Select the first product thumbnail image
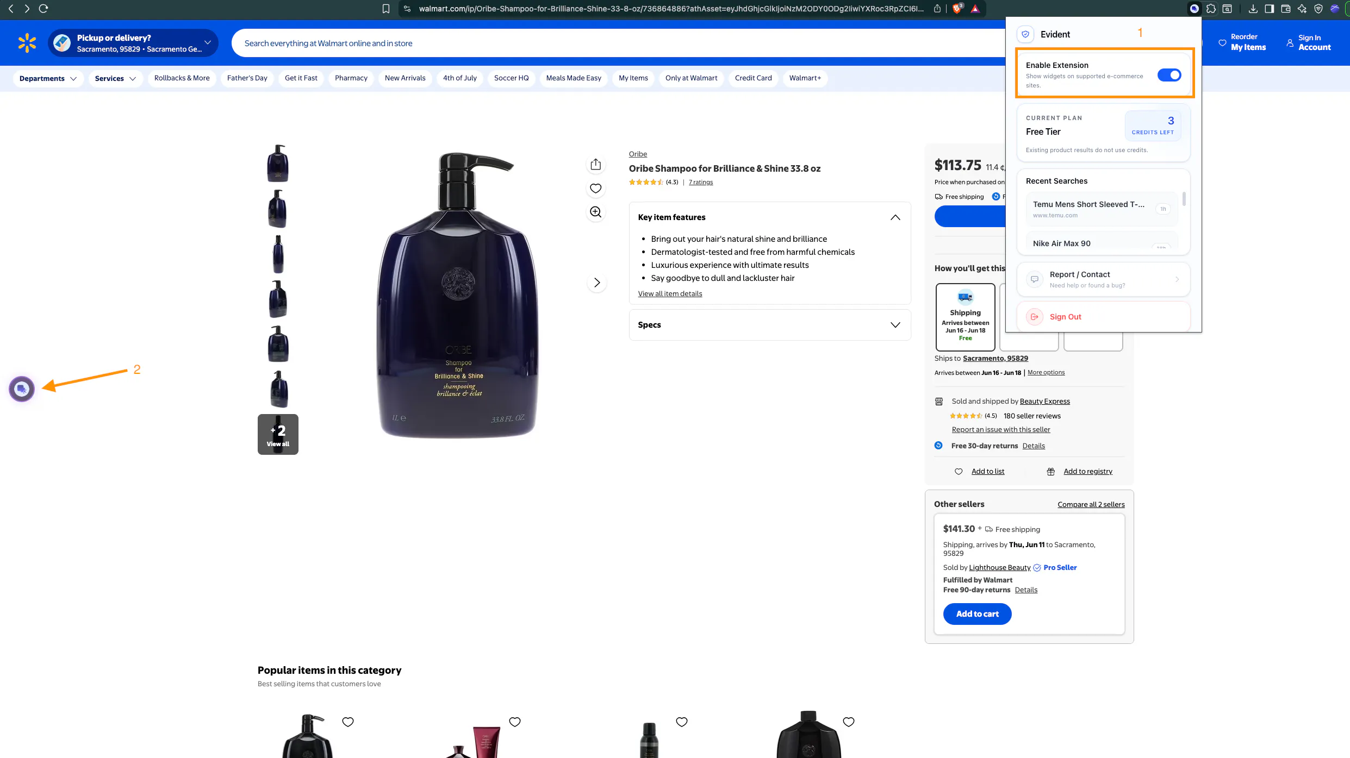 click(x=278, y=163)
